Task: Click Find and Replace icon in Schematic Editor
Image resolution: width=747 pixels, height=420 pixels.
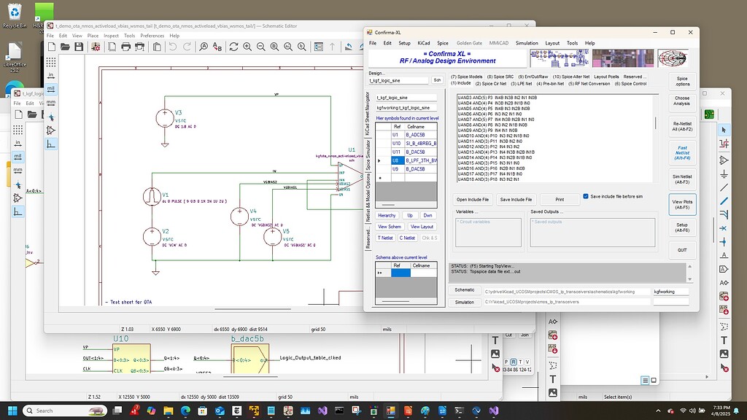Action: [217, 47]
